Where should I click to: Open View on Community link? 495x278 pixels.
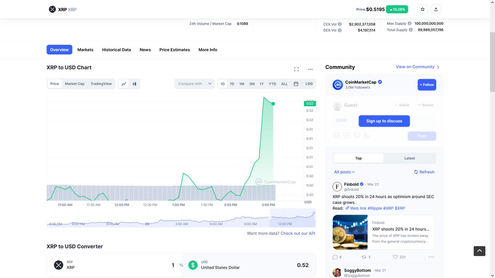[x=417, y=67]
